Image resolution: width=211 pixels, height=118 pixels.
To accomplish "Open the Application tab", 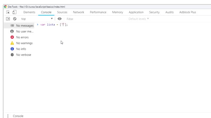I will click(x=136, y=12).
